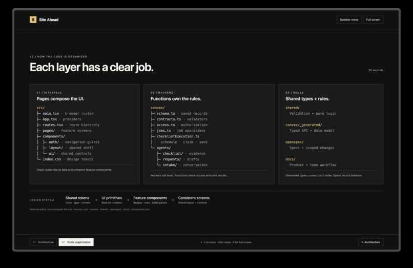
Task: Click contracts.ts validators row
Action: click(179, 119)
